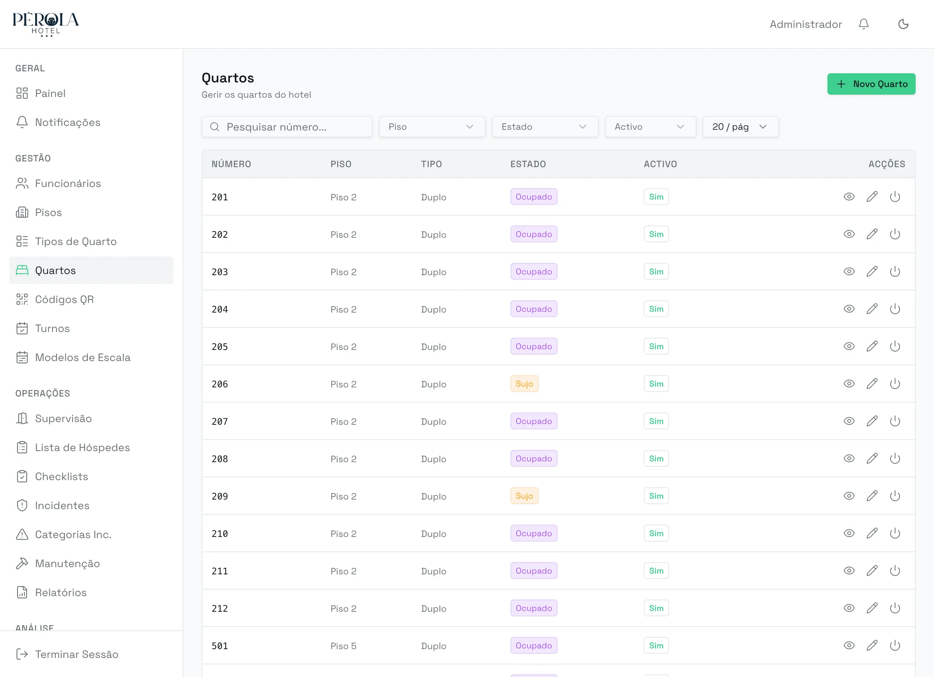This screenshot has height=677, width=934.
Task: View room 202 with the eye icon
Action: pyautogui.click(x=849, y=234)
